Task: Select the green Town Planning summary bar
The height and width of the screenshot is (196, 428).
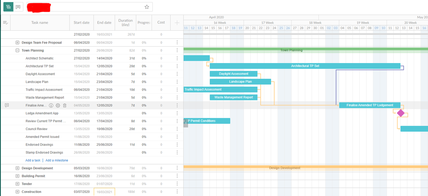Action: (x=306, y=50)
